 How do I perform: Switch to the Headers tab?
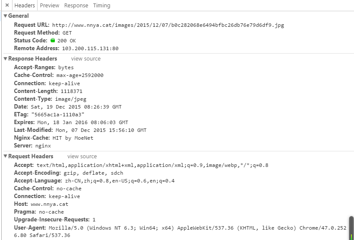[25, 6]
